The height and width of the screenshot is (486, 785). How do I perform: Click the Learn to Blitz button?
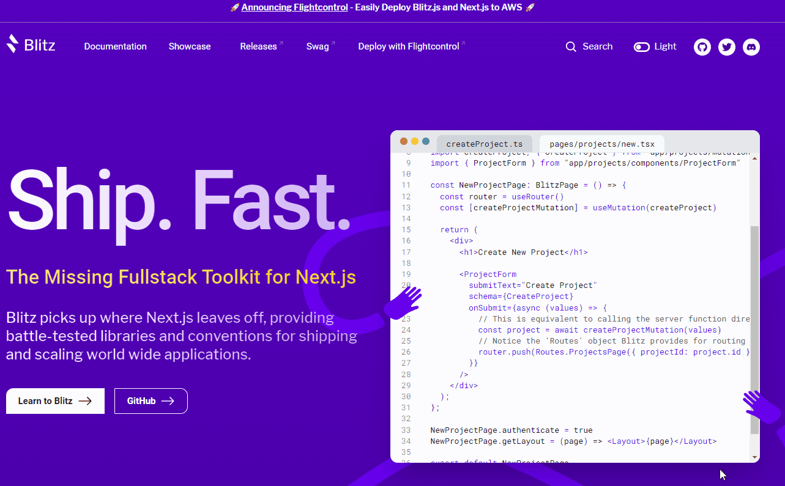tap(55, 401)
